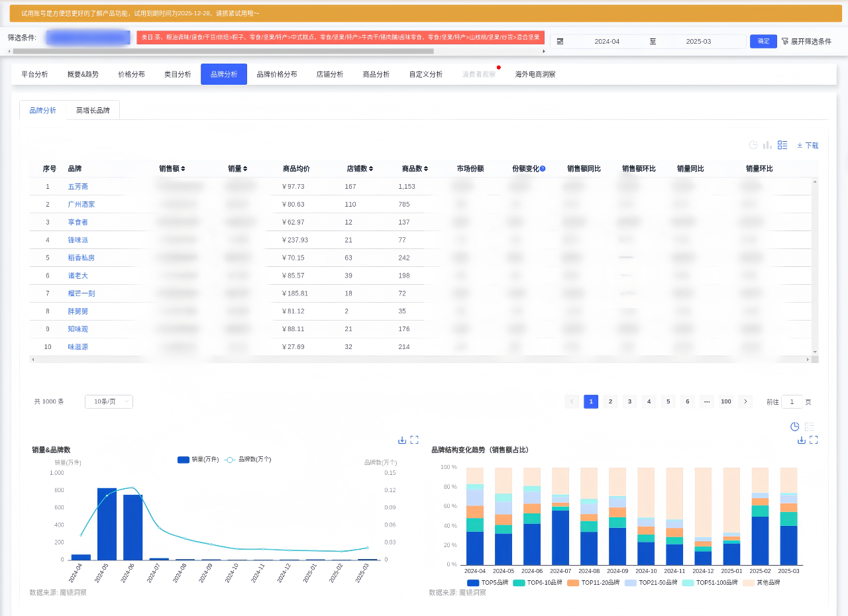848x616 pixels.
Task: Open the 自定义分析 tab
Action: pyautogui.click(x=426, y=74)
